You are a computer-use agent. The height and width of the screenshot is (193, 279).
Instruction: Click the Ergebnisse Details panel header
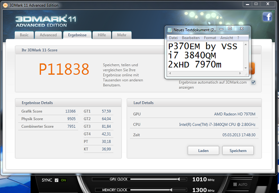68,103
